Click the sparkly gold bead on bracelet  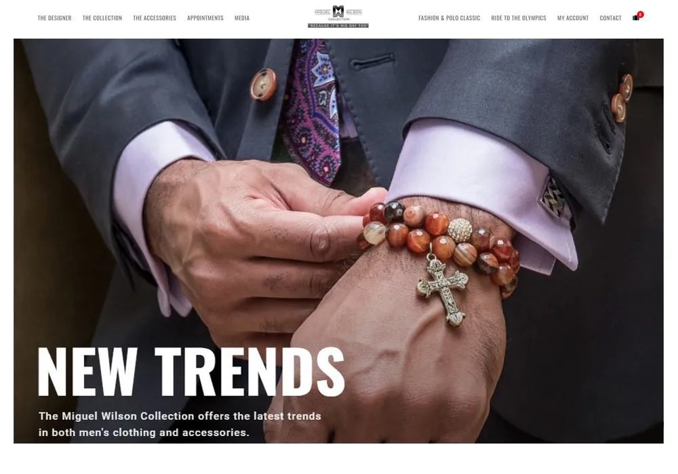(x=459, y=230)
